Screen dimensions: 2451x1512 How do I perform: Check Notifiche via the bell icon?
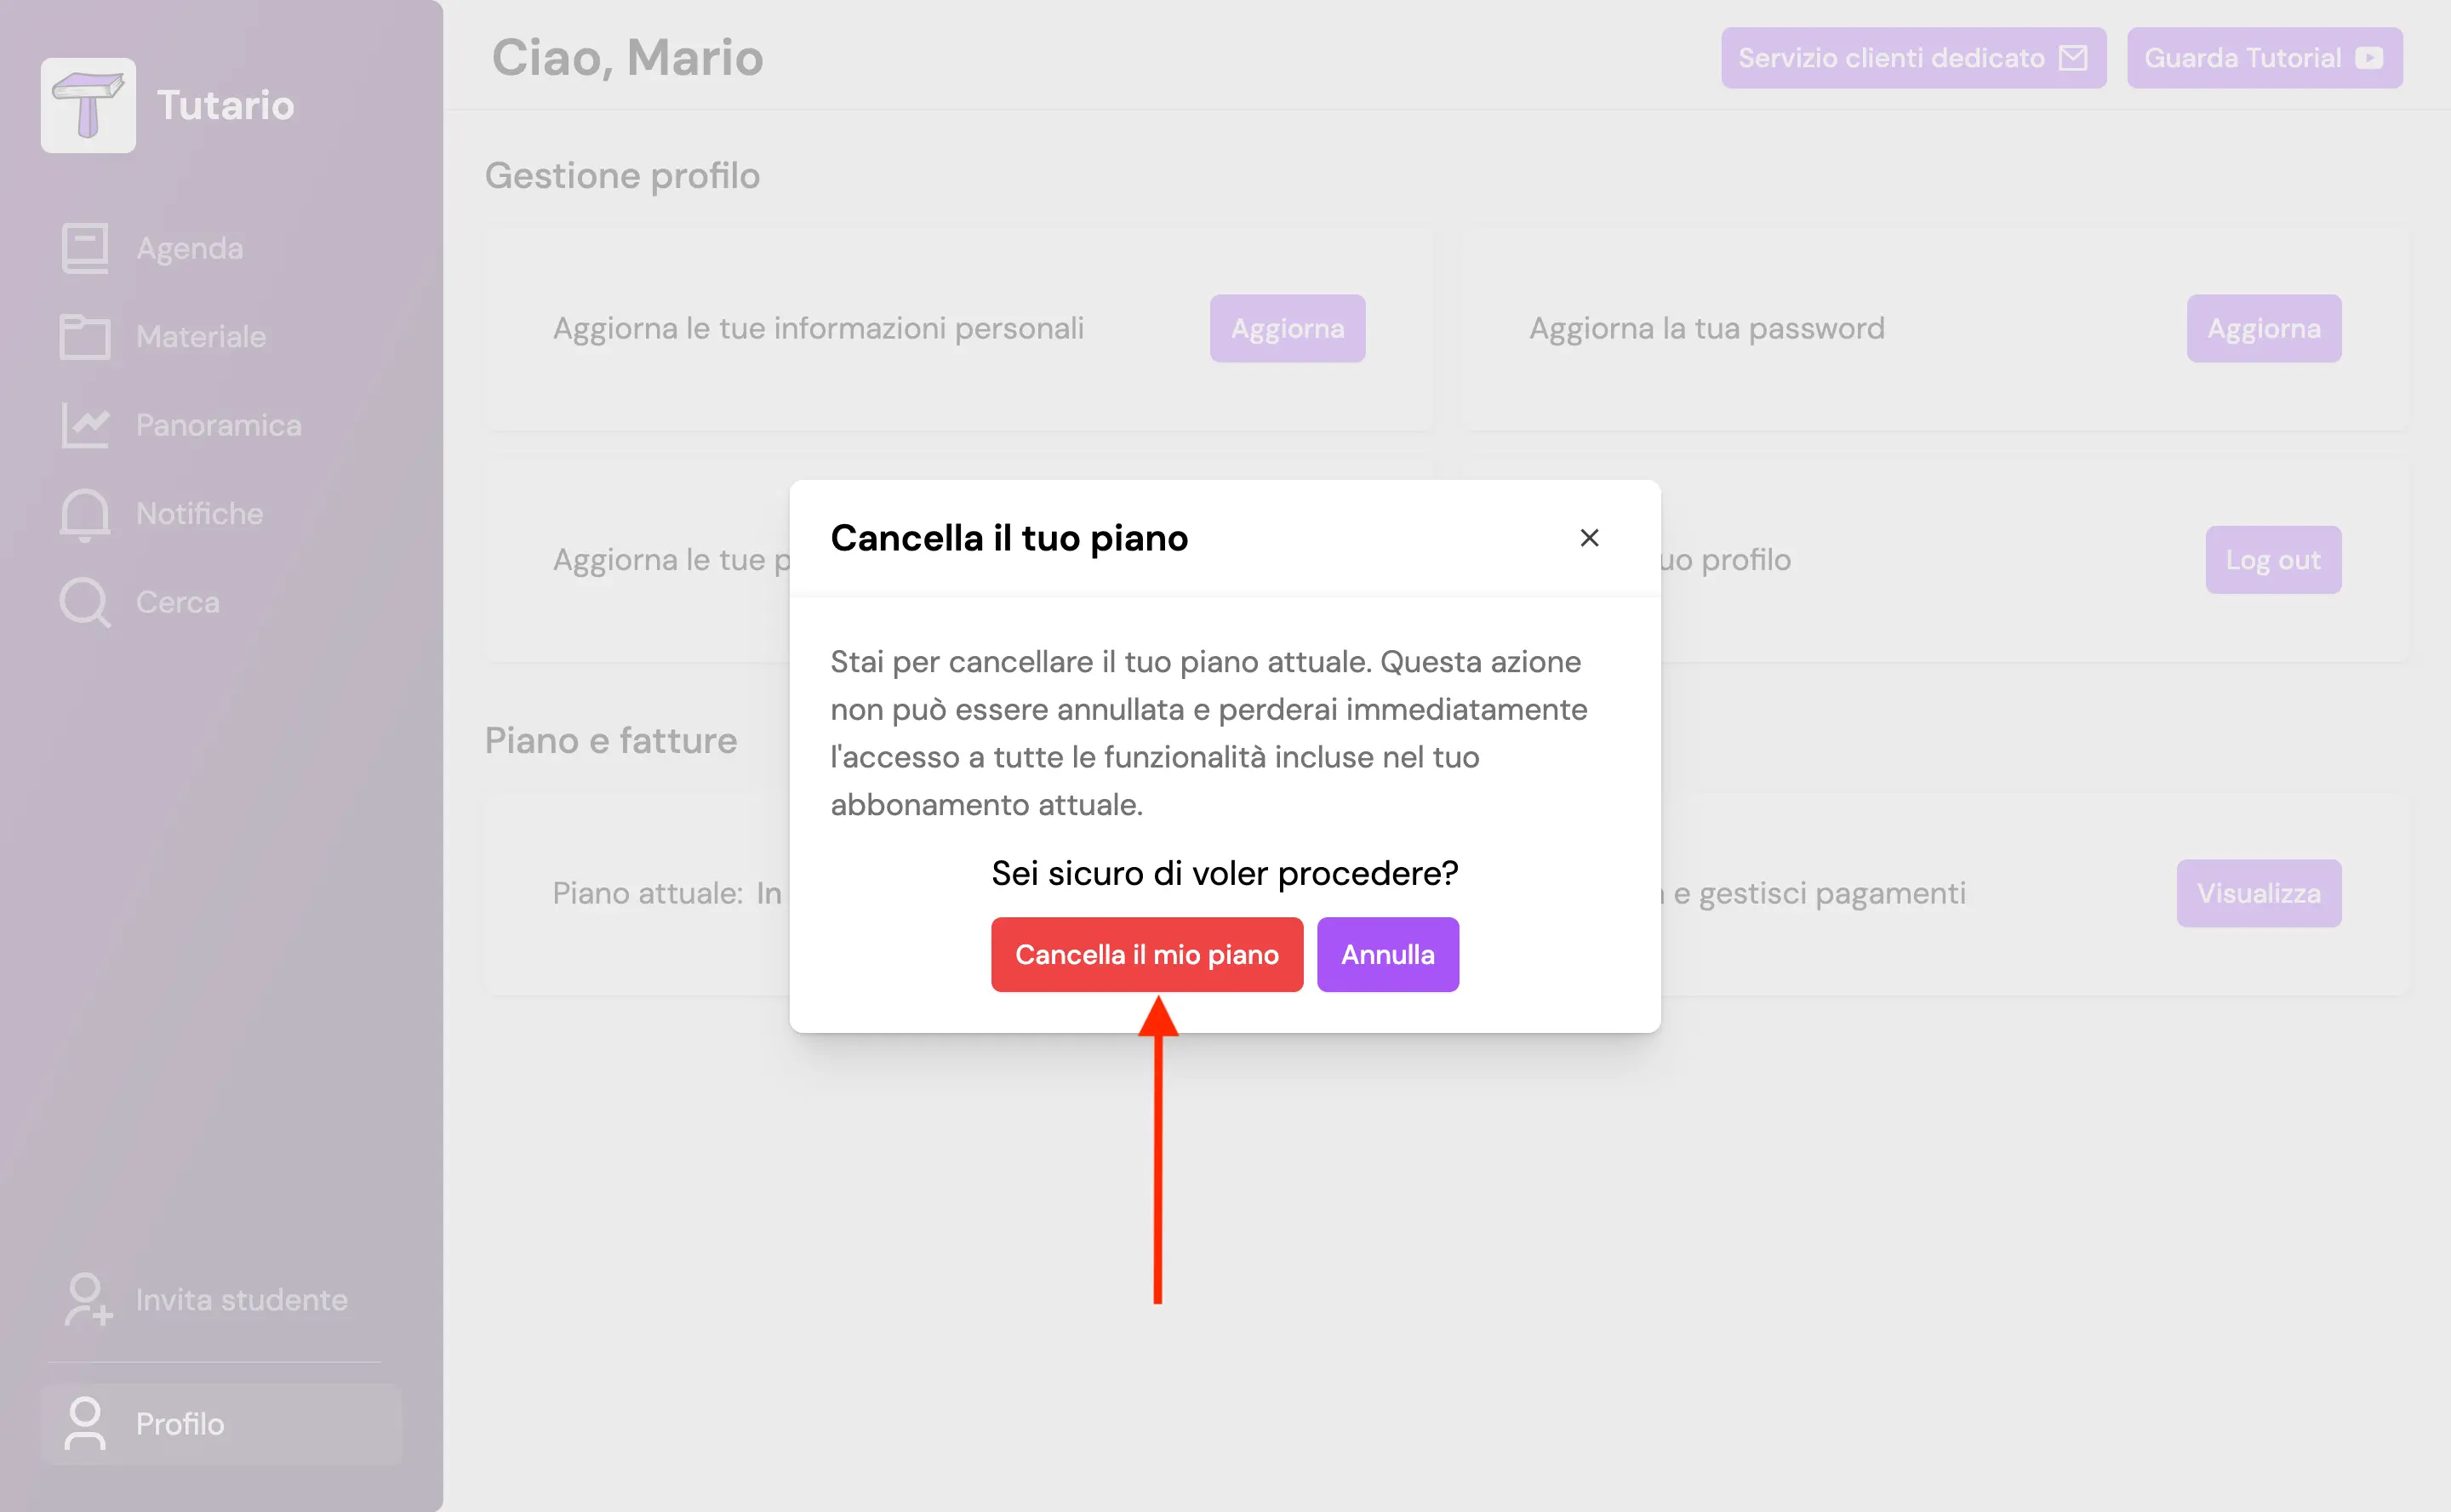[84, 513]
